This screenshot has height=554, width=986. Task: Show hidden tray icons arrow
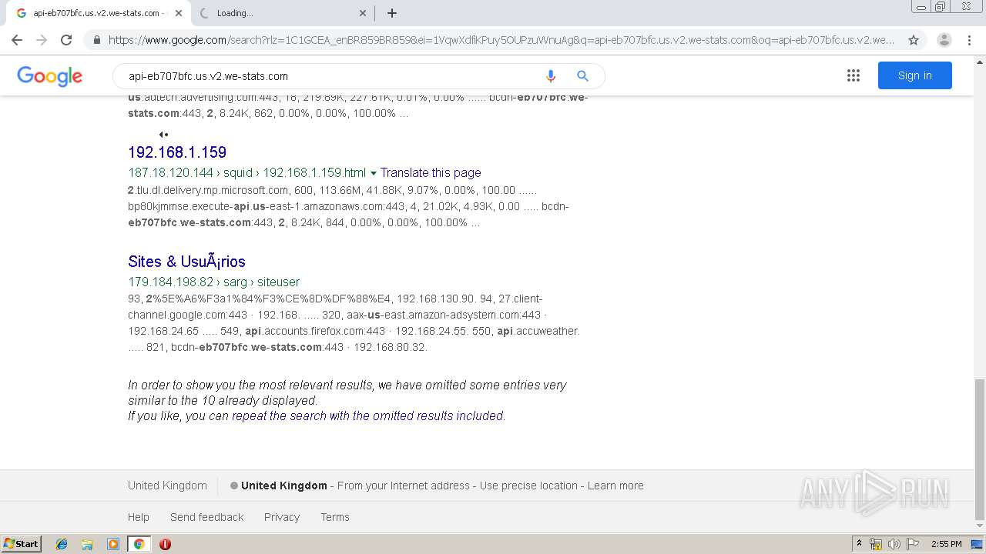pos(859,544)
